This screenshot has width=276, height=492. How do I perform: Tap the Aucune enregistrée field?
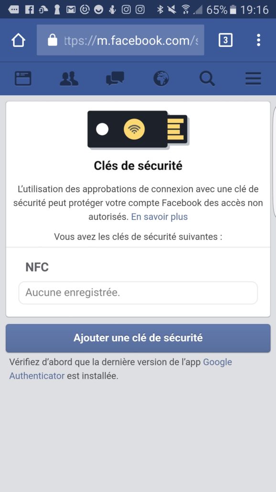pyautogui.click(x=138, y=293)
